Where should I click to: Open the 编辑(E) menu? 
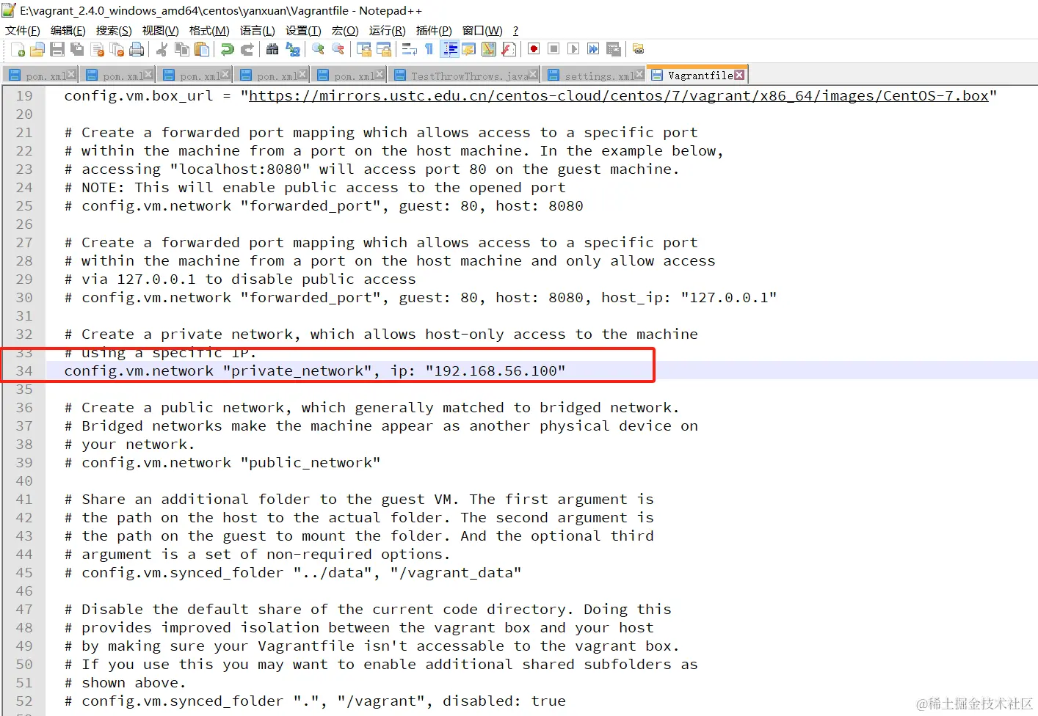68,30
